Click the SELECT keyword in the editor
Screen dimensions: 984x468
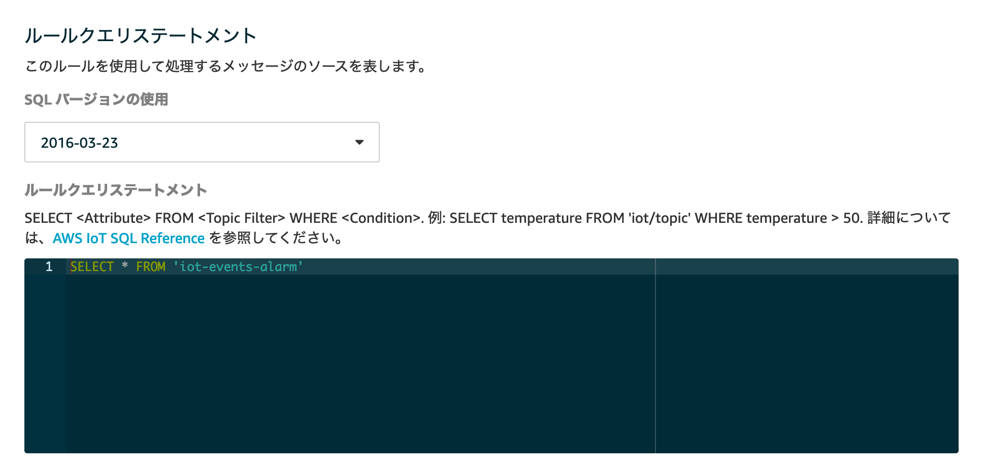(92, 266)
